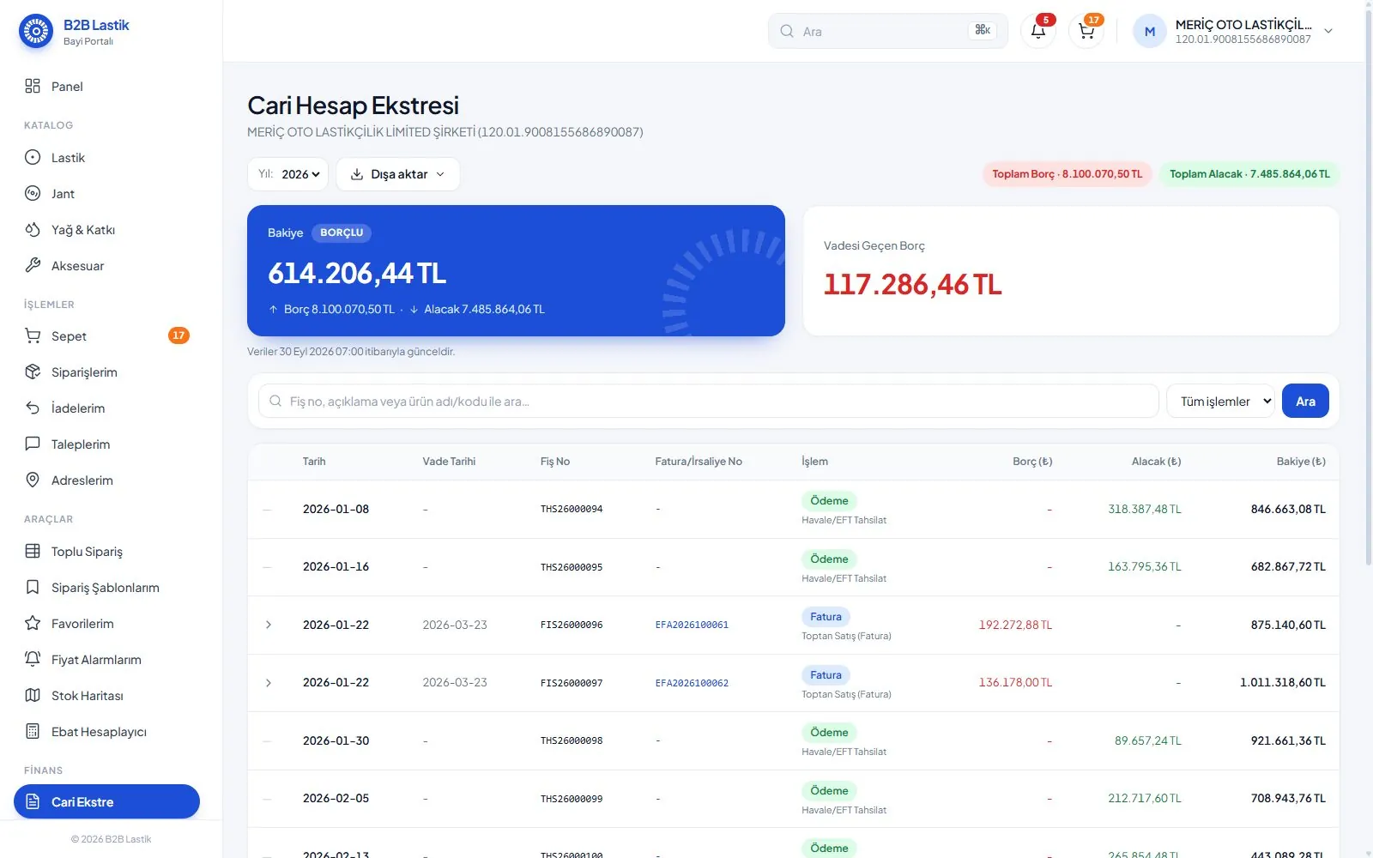Click the Favorilerim star icon
1373x858 pixels.
33,623
